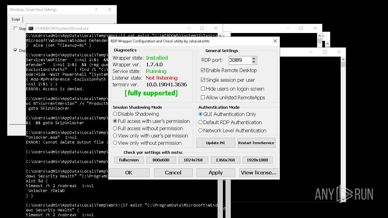This screenshot has width=388, height=218.
Task: Click Restart TermService button
Action: (256, 143)
